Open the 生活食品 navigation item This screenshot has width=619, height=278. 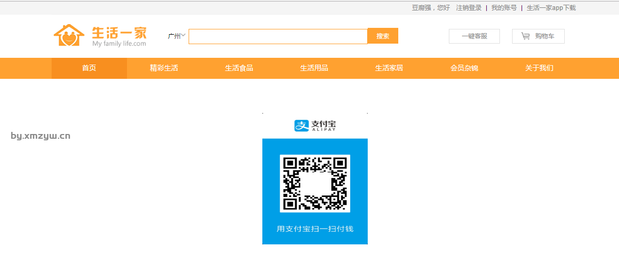[x=239, y=68]
